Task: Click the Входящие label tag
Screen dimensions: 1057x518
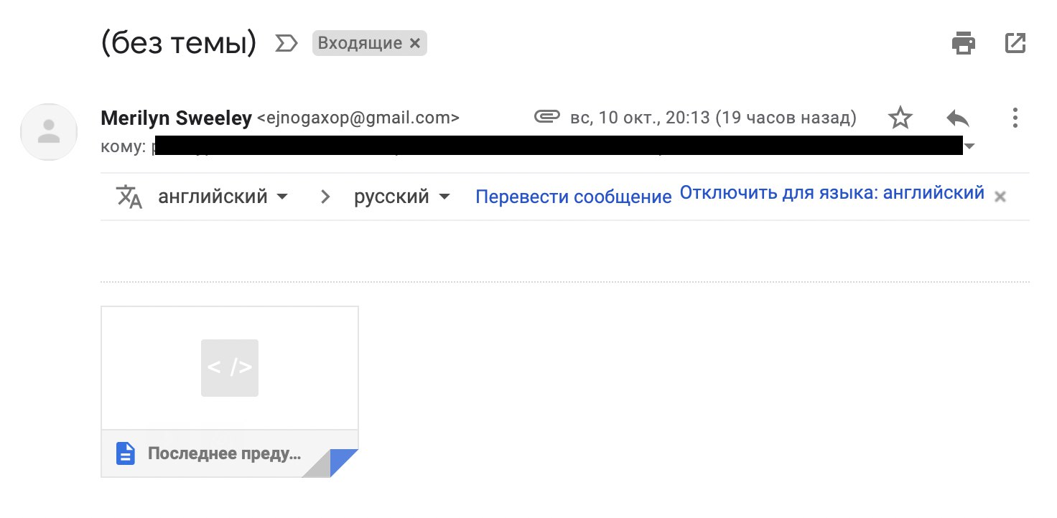Action: pyautogui.click(x=360, y=44)
